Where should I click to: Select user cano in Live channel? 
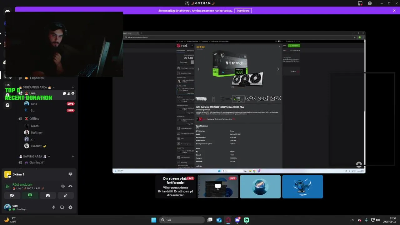[x=34, y=104]
